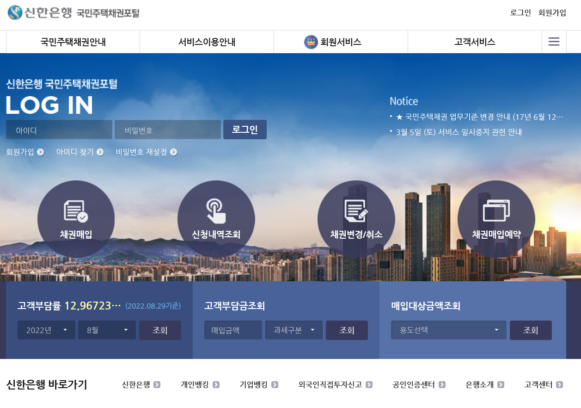Click arrow icon next to 회원가입 link
This screenshot has height=408, width=581.
click(x=41, y=152)
